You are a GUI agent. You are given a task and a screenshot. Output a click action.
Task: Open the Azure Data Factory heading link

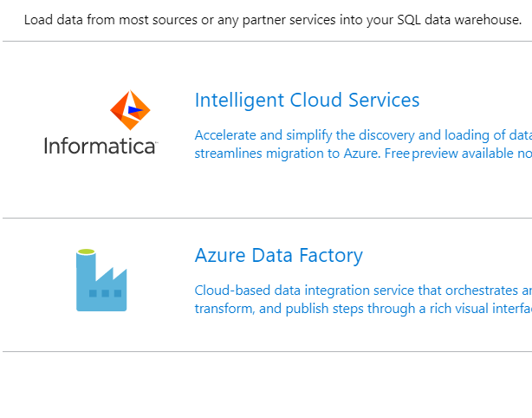pos(278,255)
